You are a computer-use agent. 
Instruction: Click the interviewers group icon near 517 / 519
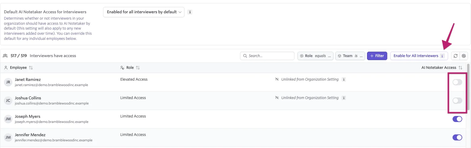tap(5, 56)
